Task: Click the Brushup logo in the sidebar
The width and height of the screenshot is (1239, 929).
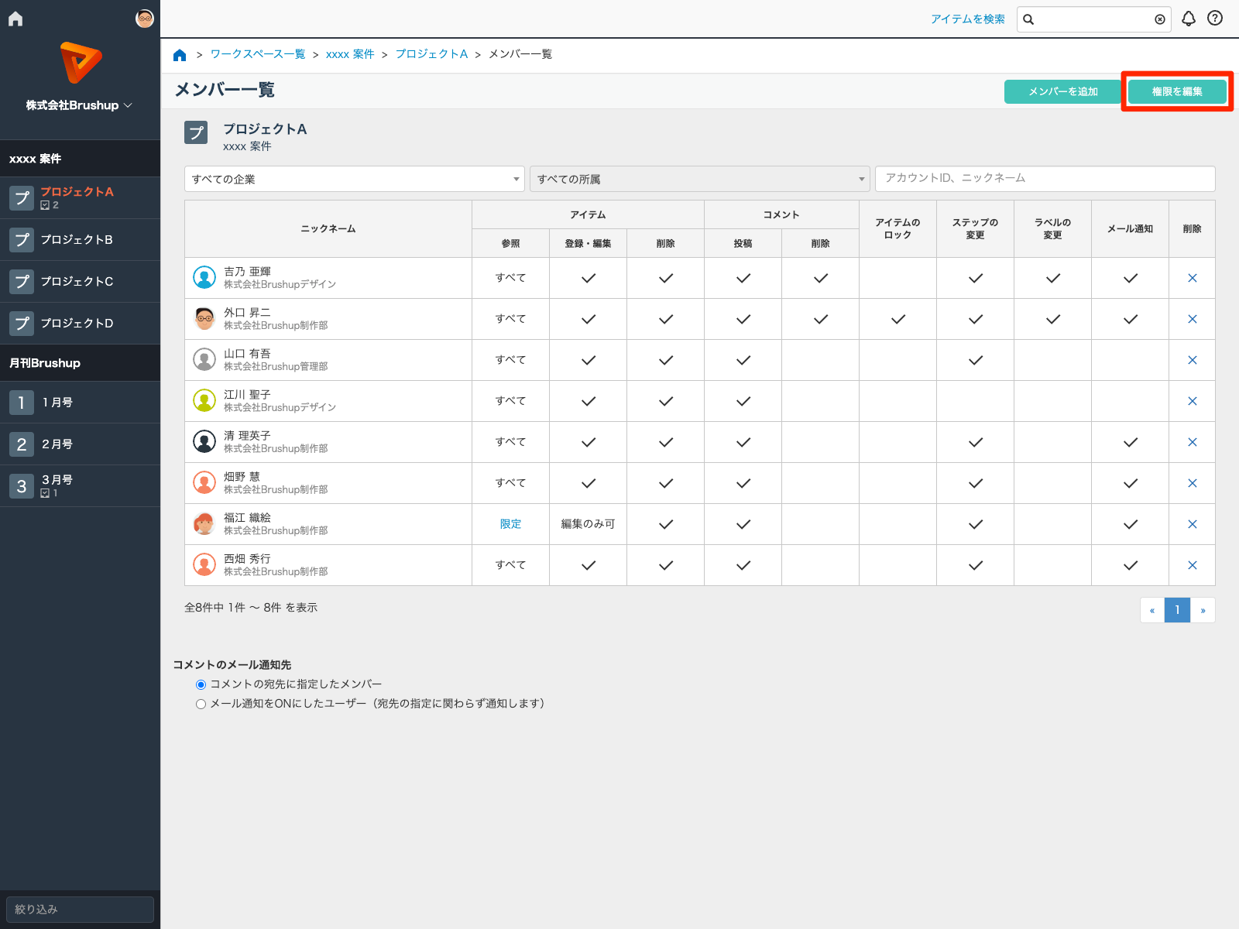Action: (80, 63)
